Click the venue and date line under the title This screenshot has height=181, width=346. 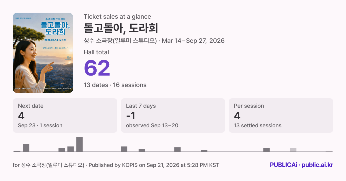click(154, 41)
